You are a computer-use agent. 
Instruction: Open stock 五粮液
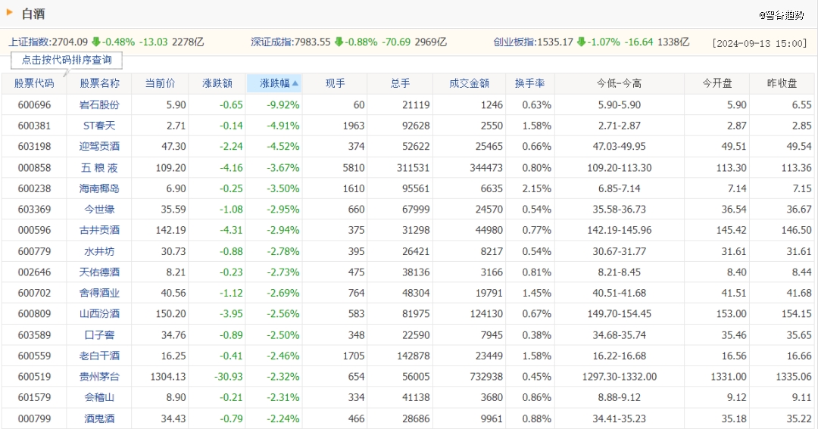[x=99, y=168]
